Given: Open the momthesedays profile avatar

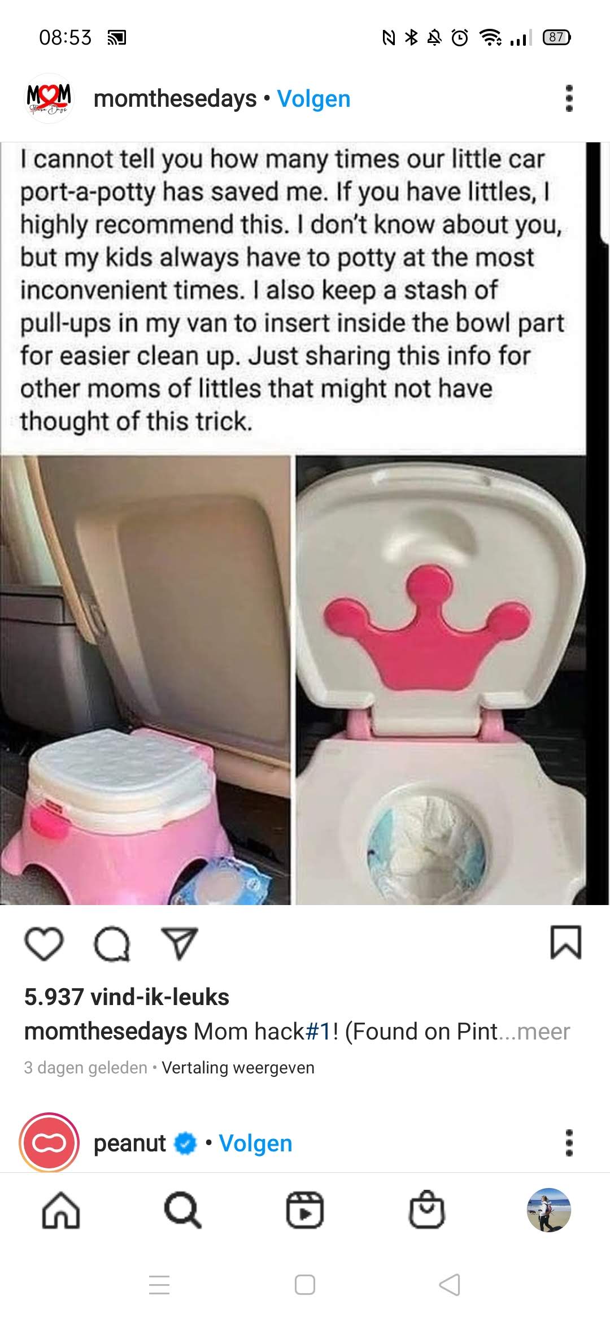Looking at the screenshot, I should pos(50,98).
